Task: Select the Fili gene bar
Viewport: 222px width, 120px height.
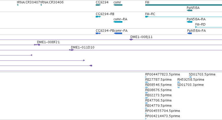Action: pyautogui.click(x=184, y=5)
